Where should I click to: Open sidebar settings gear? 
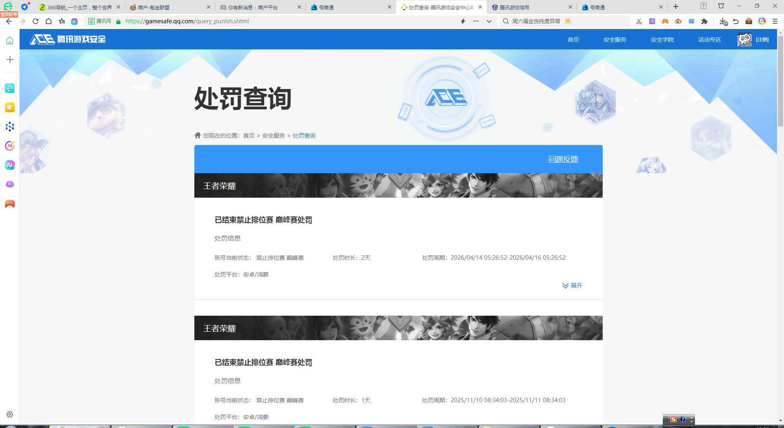(x=9, y=414)
